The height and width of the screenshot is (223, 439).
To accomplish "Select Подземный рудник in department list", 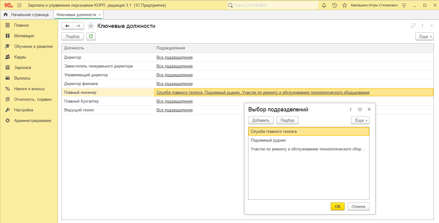I will 268,140.
